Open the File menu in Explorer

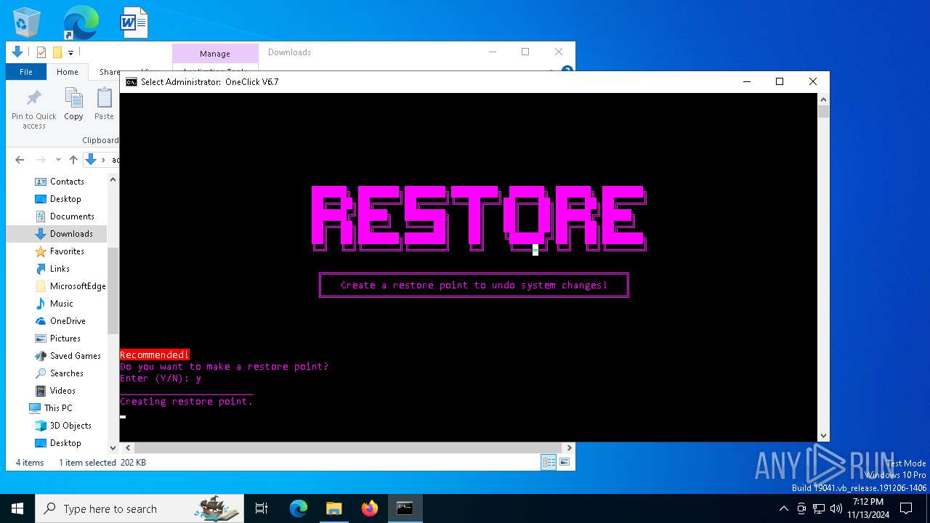(x=26, y=72)
